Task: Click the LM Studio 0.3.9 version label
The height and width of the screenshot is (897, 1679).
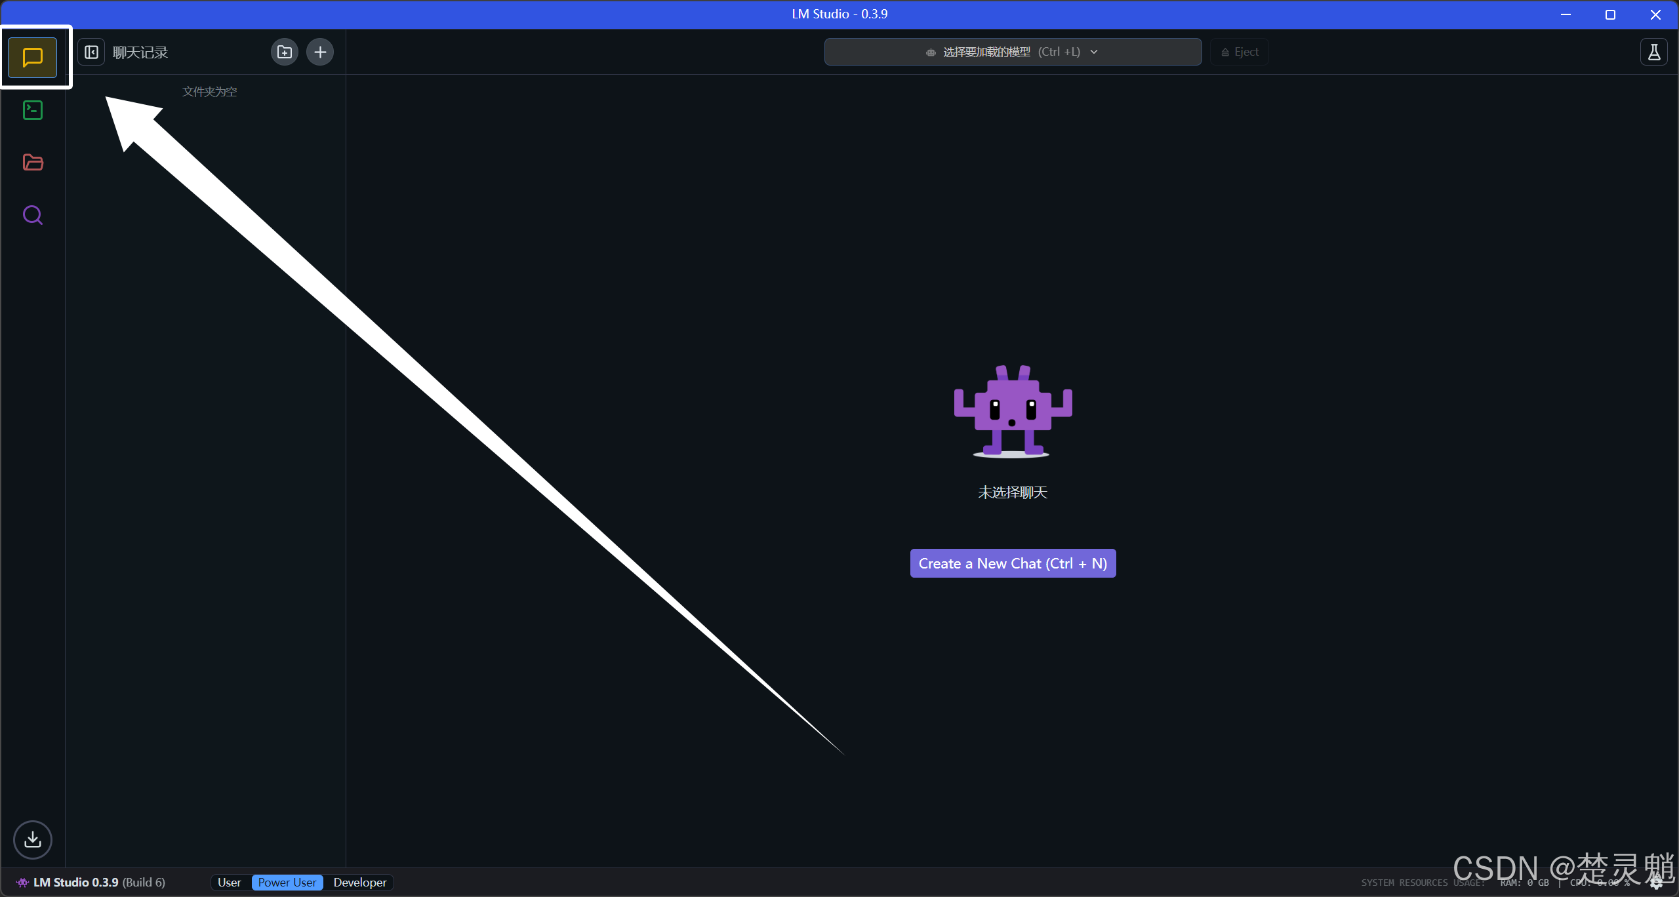Action: (76, 883)
